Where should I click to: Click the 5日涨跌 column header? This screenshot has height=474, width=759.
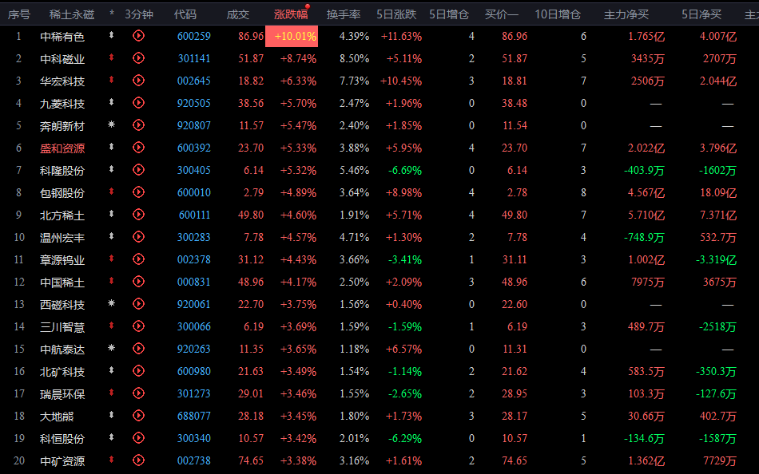coord(397,14)
